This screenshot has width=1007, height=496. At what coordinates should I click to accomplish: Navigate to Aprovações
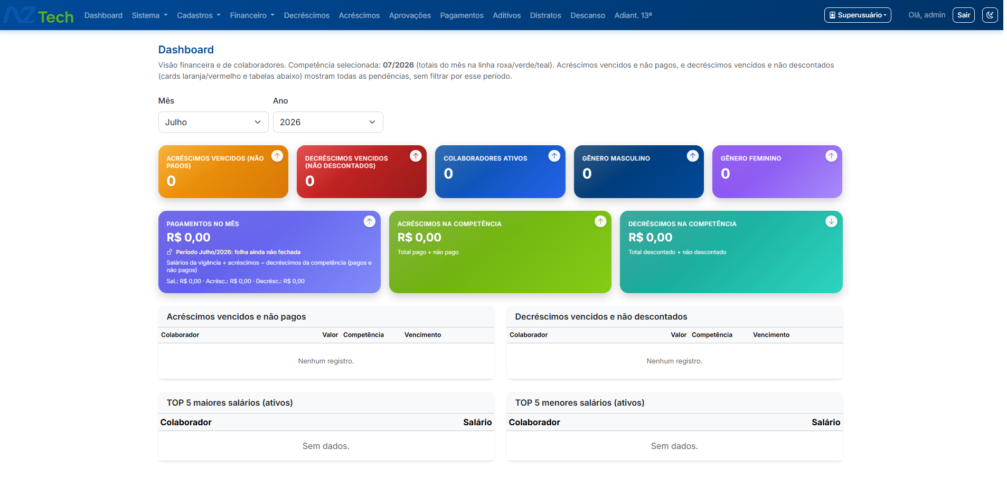(x=410, y=15)
